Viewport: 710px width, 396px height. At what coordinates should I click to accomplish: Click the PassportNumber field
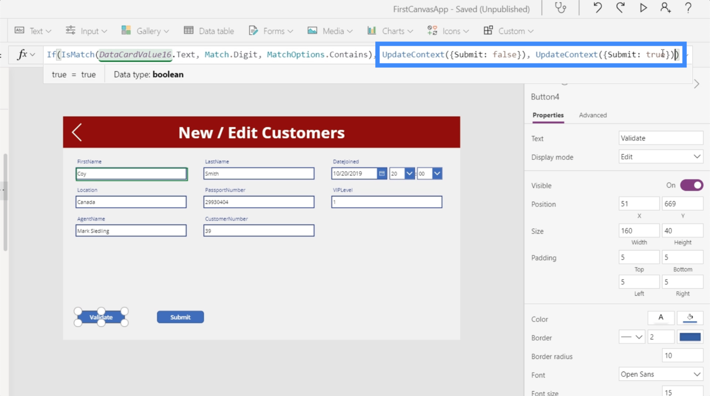(x=259, y=202)
